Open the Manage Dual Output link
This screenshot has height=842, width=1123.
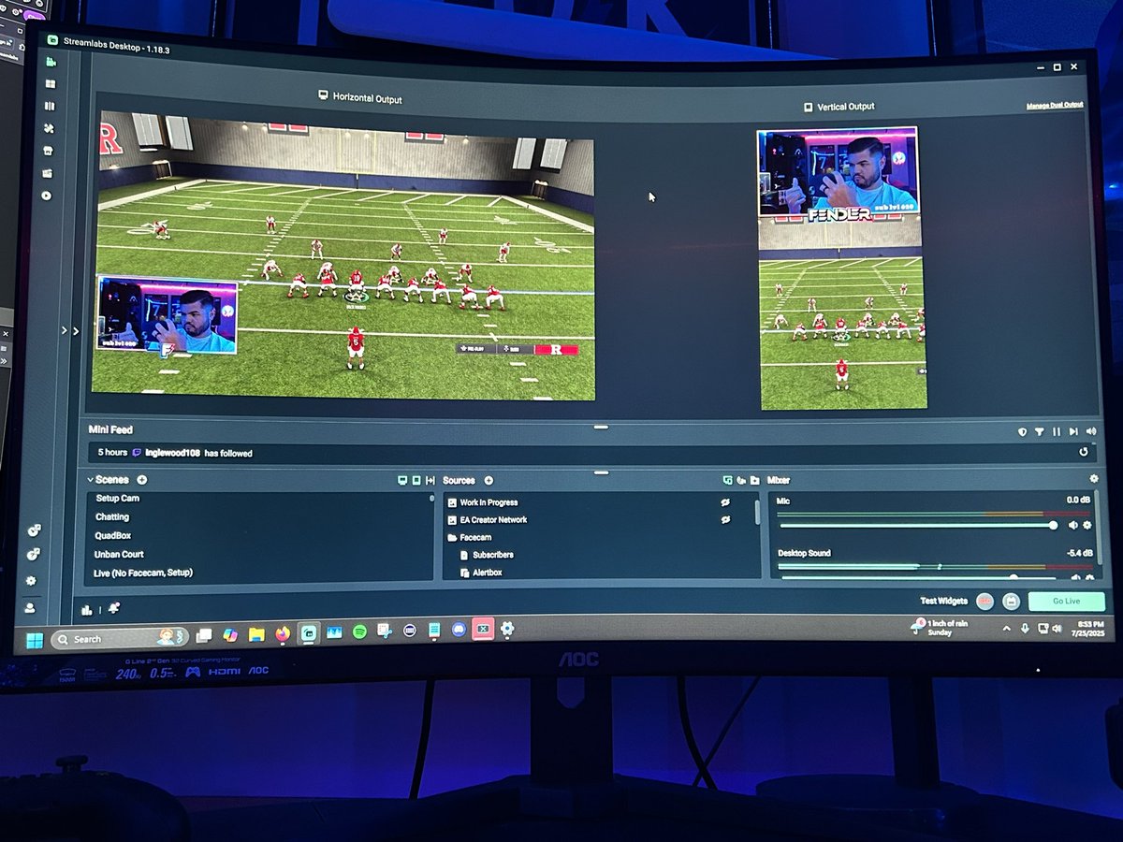(x=1054, y=105)
